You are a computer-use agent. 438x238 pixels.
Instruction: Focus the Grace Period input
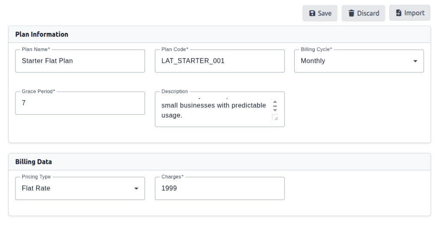(x=80, y=103)
